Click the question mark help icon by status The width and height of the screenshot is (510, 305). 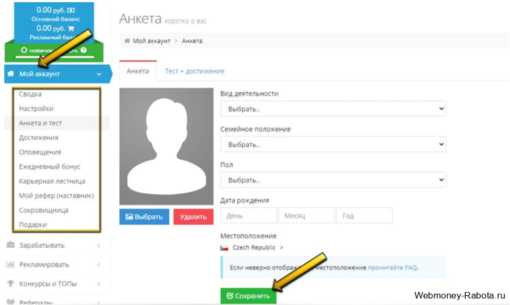tap(84, 50)
